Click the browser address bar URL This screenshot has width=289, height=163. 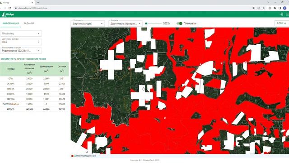point(33,8)
